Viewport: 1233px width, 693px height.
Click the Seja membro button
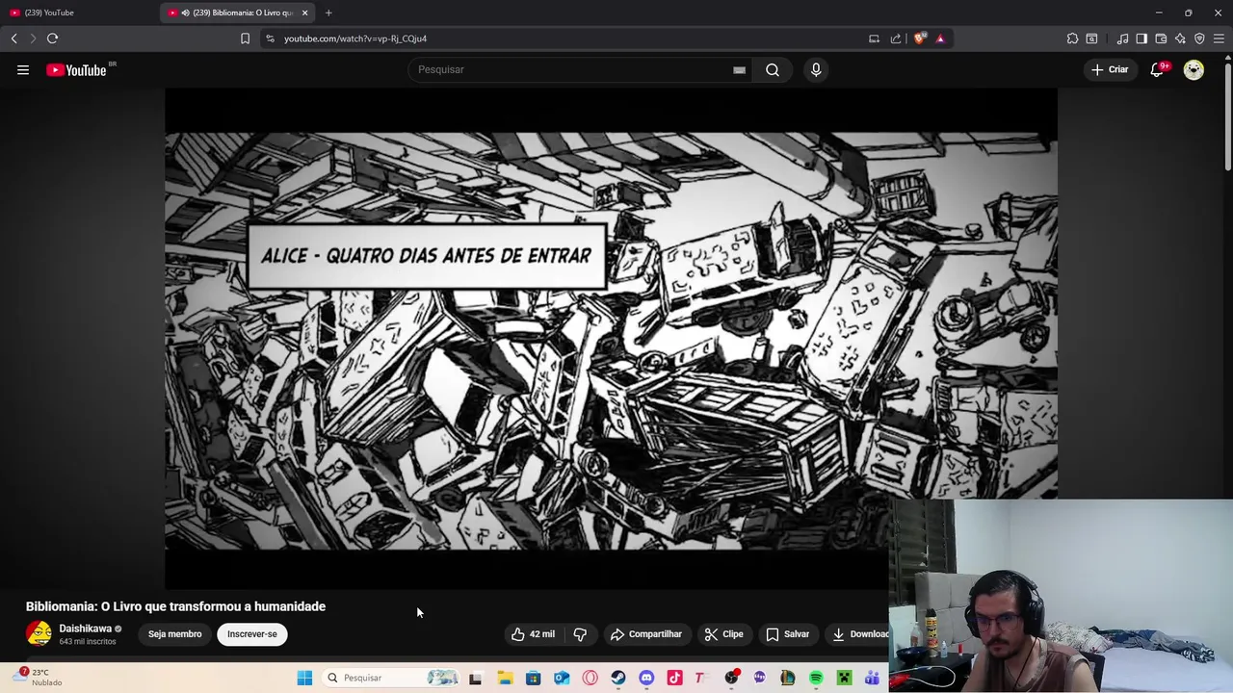(x=174, y=634)
